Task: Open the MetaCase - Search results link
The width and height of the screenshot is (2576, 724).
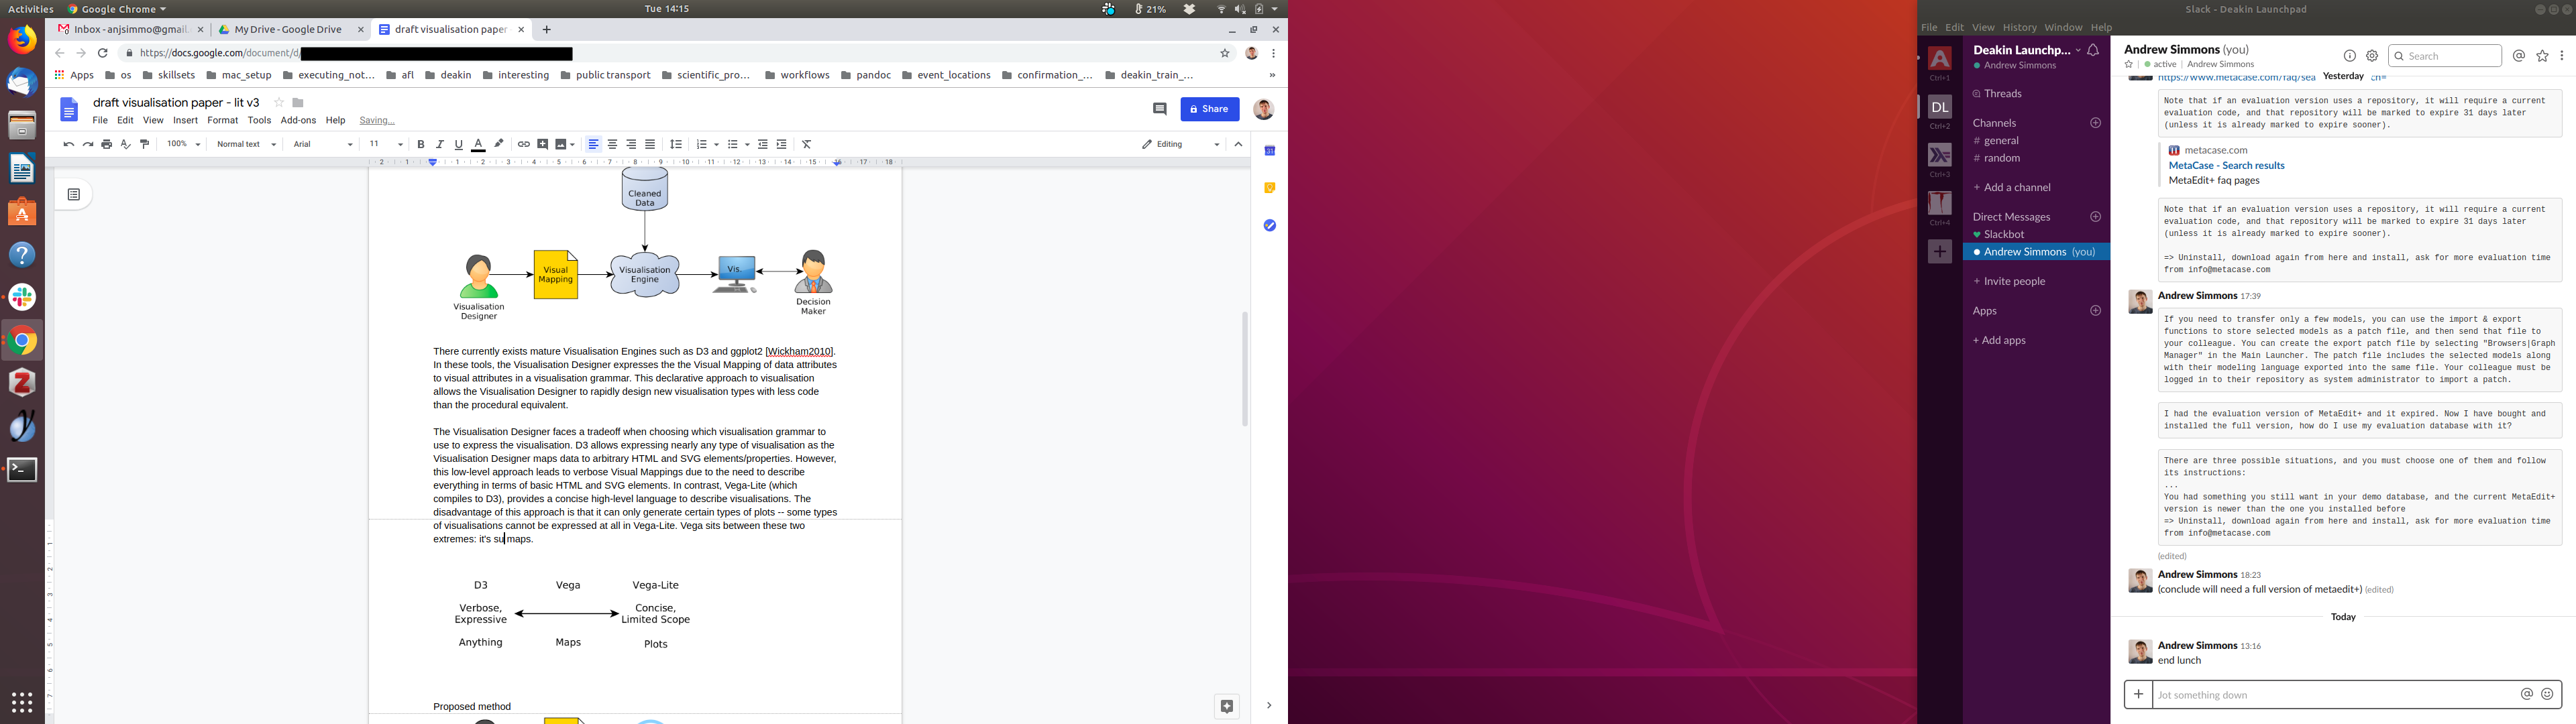Action: pyautogui.click(x=2226, y=166)
